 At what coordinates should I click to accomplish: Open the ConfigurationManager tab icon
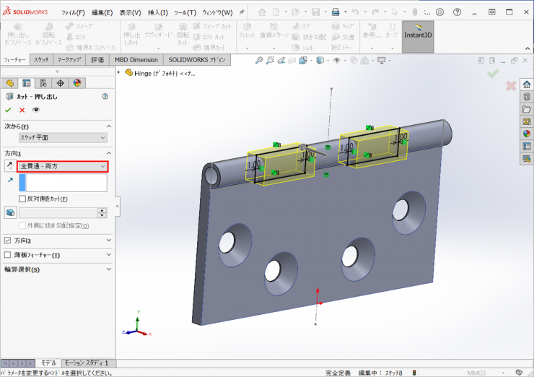pyautogui.click(x=43, y=83)
